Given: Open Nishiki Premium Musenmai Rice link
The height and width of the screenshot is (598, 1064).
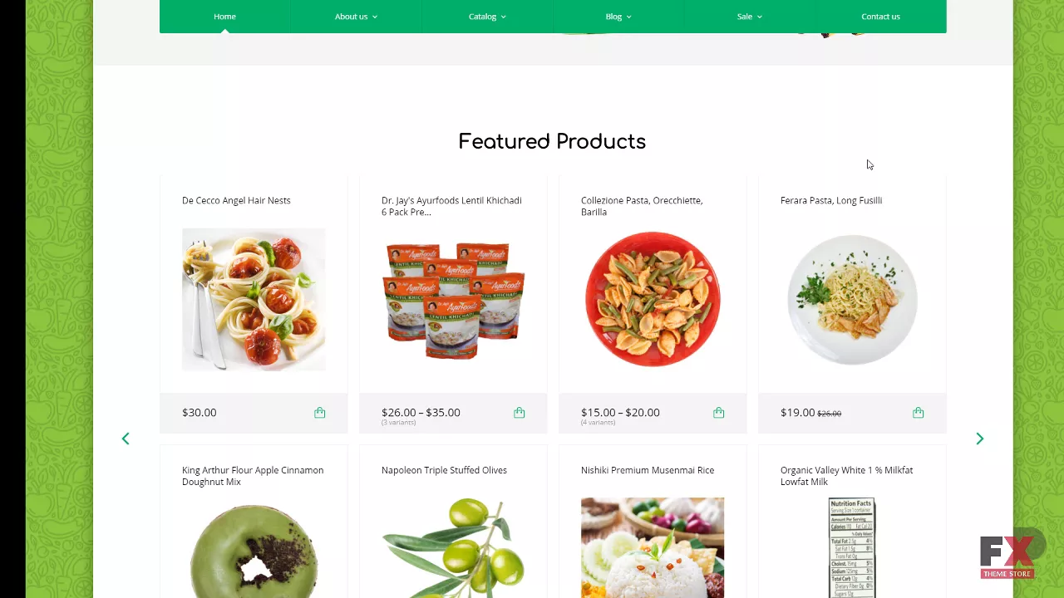Looking at the screenshot, I should pyautogui.click(x=648, y=470).
